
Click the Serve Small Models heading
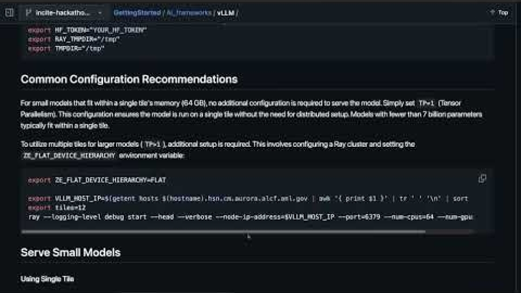pos(70,253)
